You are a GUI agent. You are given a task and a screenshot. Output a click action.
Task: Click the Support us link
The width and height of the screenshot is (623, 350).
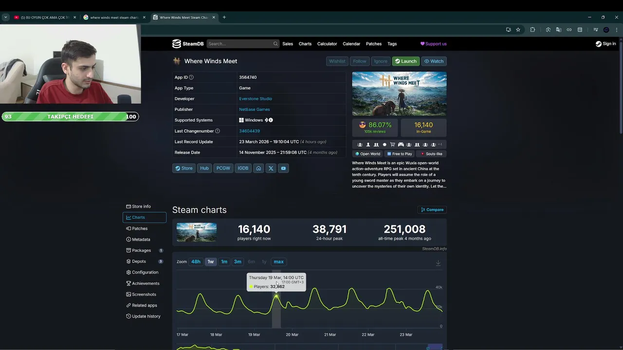[x=433, y=44]
